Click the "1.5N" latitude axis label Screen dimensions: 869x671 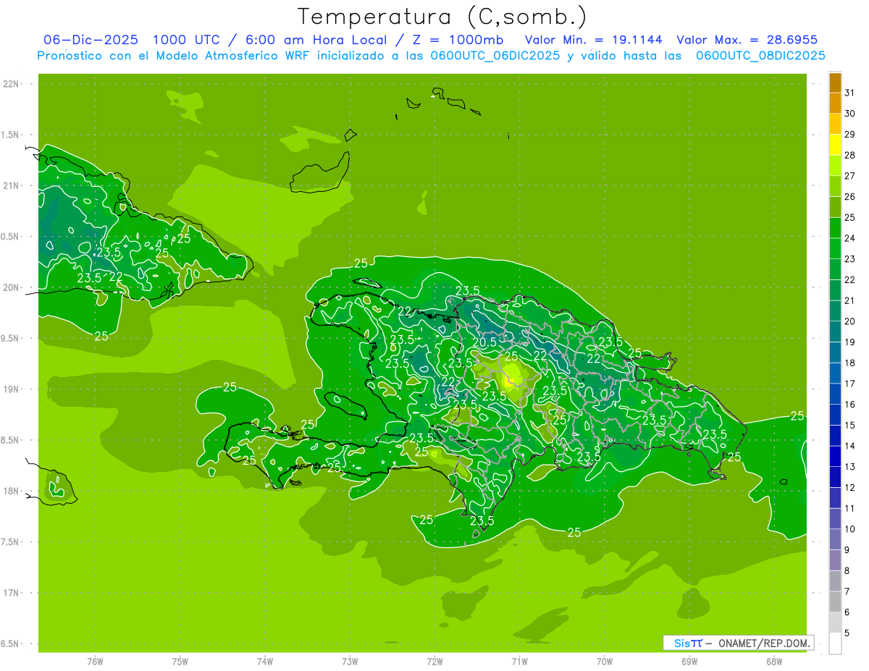pos(12,135)
